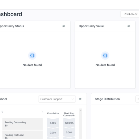Click Pending first Lead 0.00% conversion chevron
Screen dimensions: 139x139
69,133
